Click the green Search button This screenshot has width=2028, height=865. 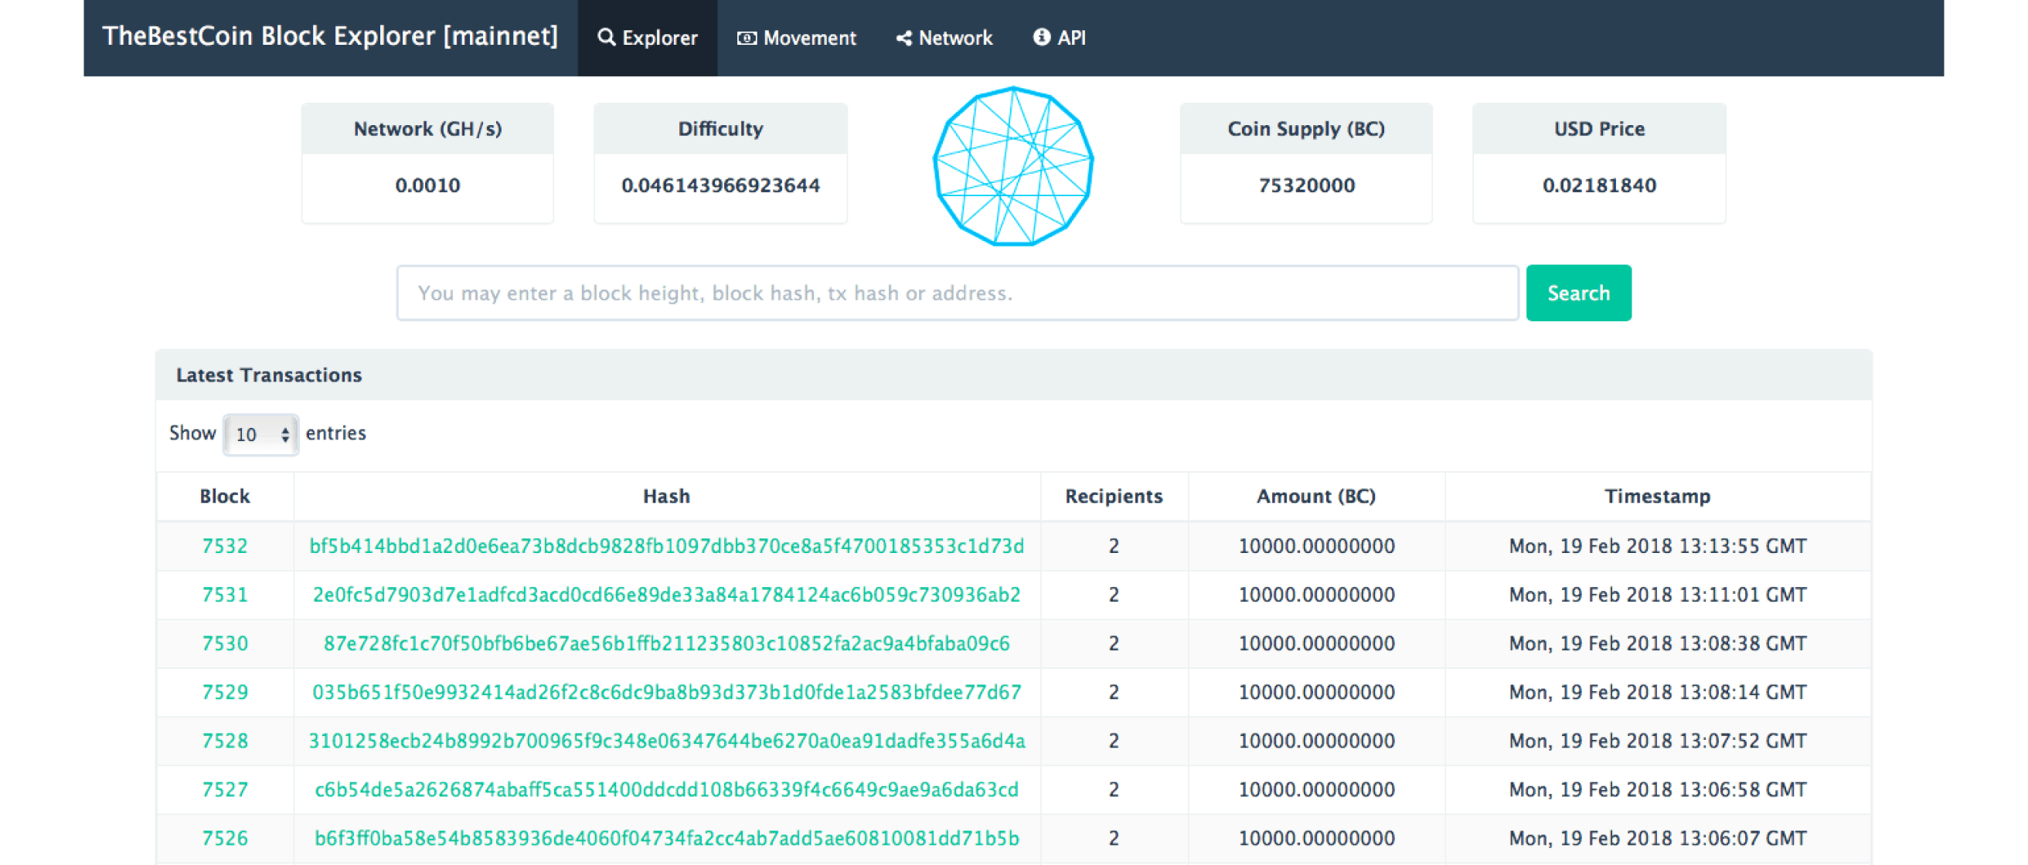pyautogui.click(x=1577, y=293)
